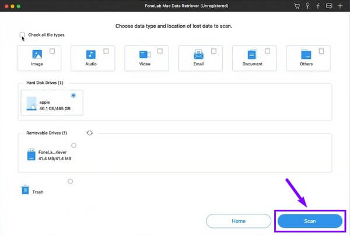This screenshot has width=350, height=236.
Task: Click the Audio music note icon
Action: coord(91,54)
